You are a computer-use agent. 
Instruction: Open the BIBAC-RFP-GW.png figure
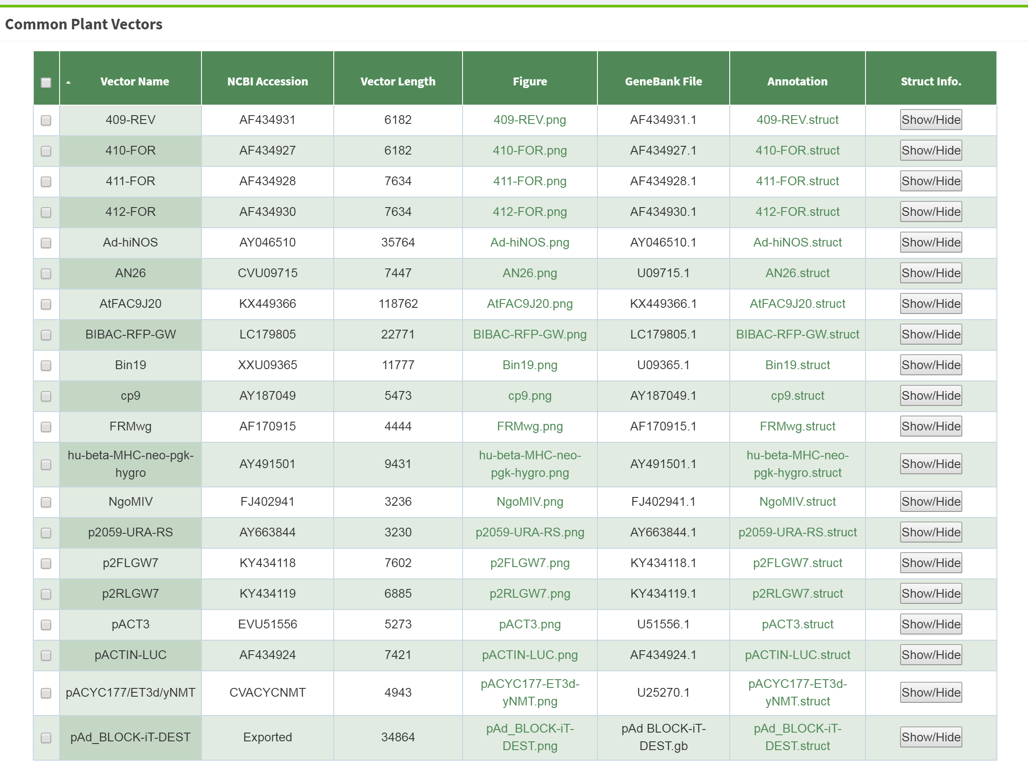tap(530, 335)
